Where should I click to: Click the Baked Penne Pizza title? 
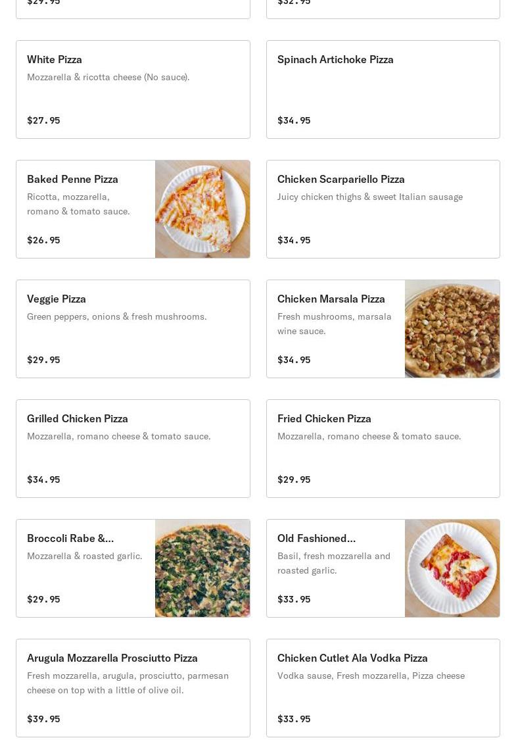tap(72, 179)
